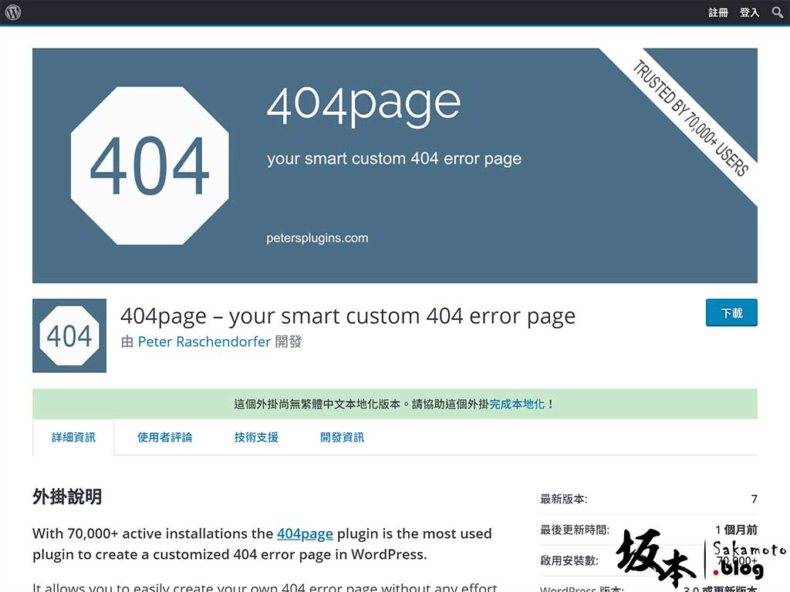Click the 外掛說明 heading
This screenshot has height=592, width=790.
(x=67, y=497)
